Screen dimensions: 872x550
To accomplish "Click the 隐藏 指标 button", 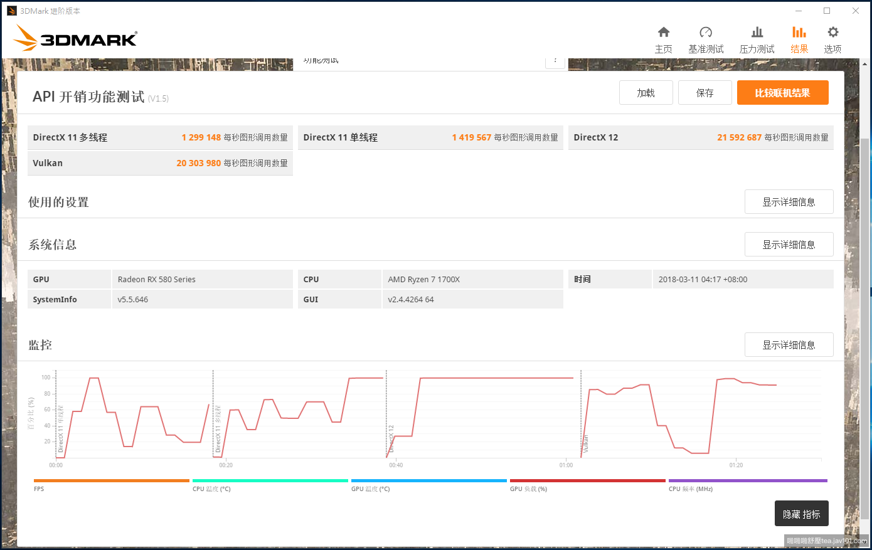I will (x=802, y=514).
